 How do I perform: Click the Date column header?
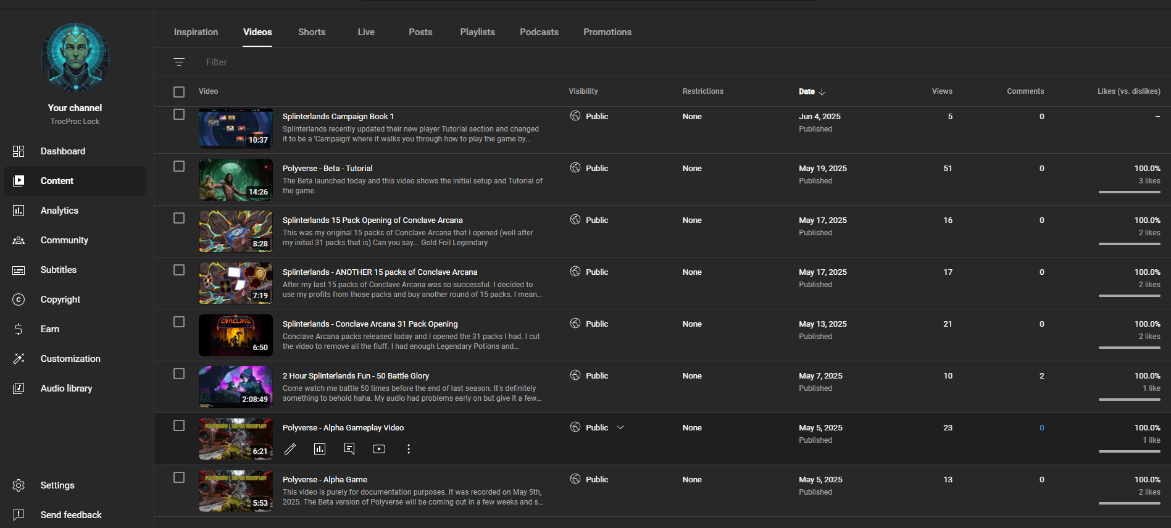point(807,91)
